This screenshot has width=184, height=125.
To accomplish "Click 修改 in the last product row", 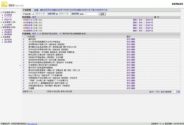I will pyautogui.click(x=128, y=88).
